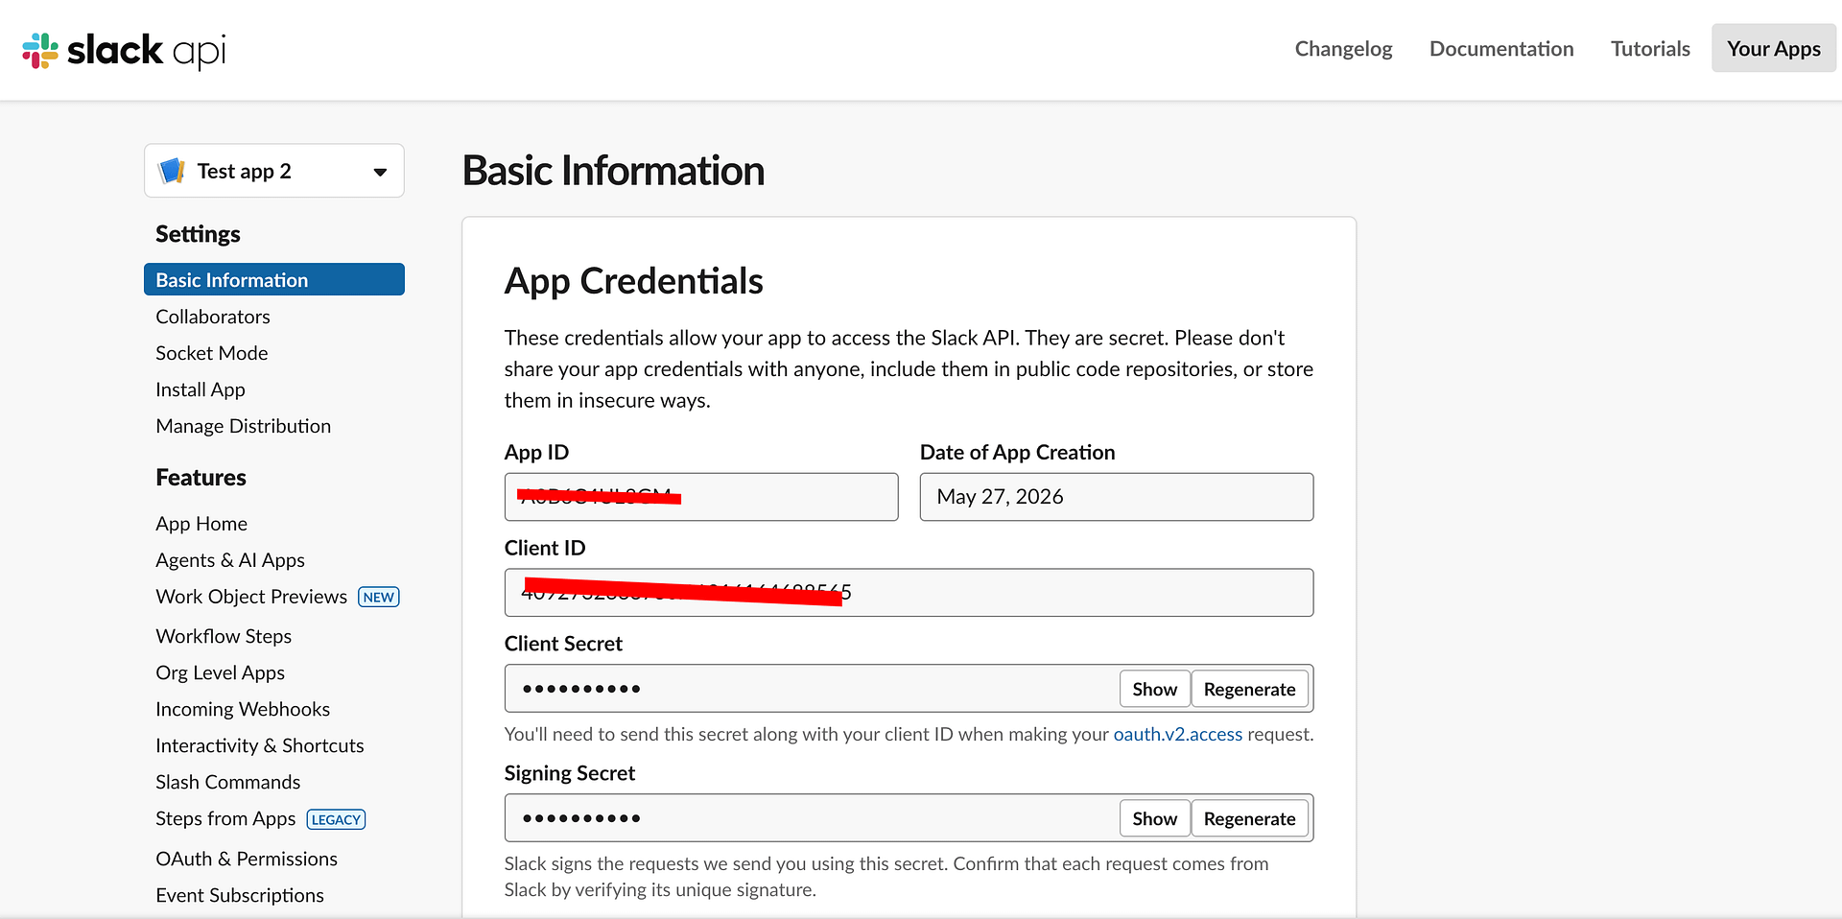Image resolution: width=1842 pixels, height=919 pixels.
Task: Open Interactivity & Shortcuts page
Action: pyautogui.click(x=260, y=745)
